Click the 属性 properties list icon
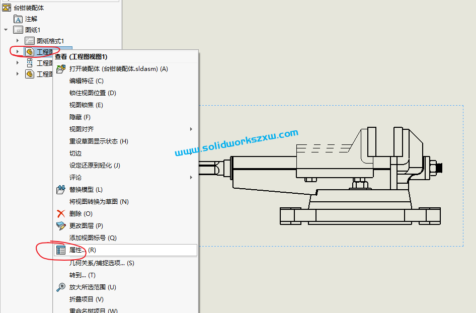 tap(61, 250)
